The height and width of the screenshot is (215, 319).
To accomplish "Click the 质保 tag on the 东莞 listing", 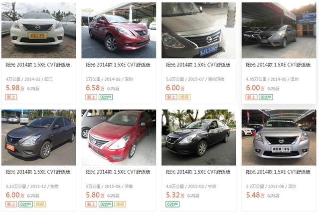I will 40,204.
